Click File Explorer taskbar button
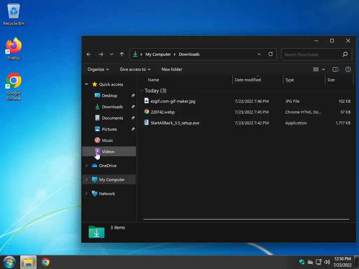The image size is (359, 269). [x=28, y=262]
